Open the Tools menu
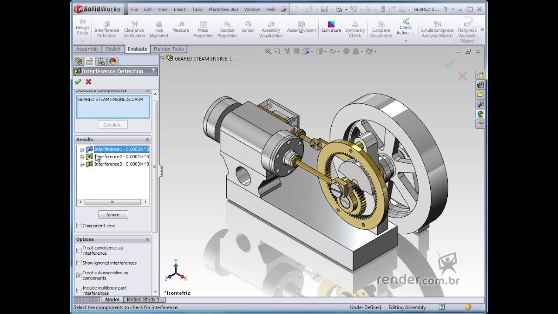This screenshot has height=314, width=558. pyautogui.click(x=197, y=9)
